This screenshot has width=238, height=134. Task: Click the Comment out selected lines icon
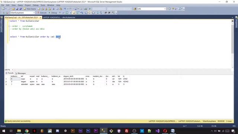point(97,13)
